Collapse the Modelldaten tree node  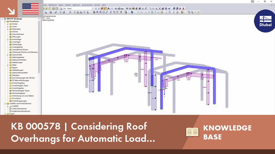tap(5, 21)
